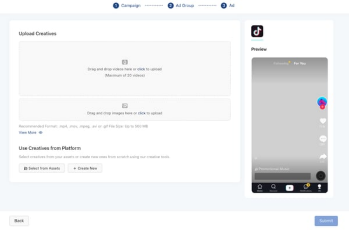
Task: Select the TikTok platform preview icon
Action: 257,31
